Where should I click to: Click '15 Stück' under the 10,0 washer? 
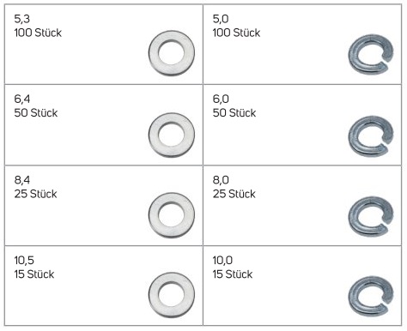click(x=233, y=274)
